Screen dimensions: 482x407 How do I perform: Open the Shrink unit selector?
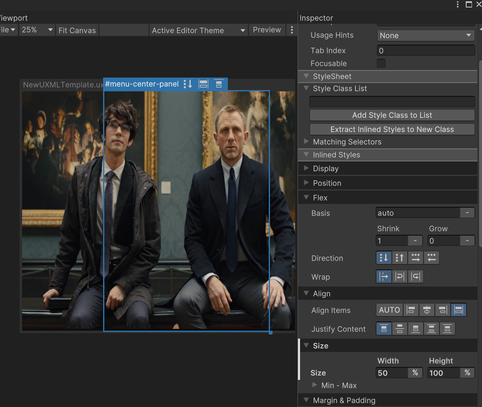click(x=415, y=241)
